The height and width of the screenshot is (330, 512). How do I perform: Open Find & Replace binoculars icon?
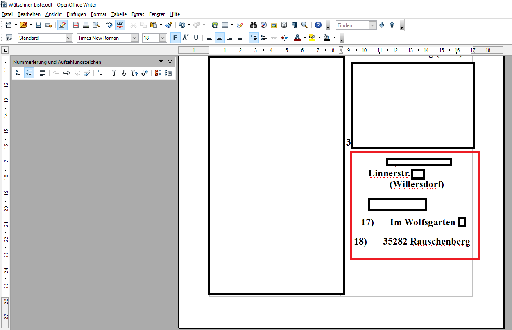tap(254, 25)
